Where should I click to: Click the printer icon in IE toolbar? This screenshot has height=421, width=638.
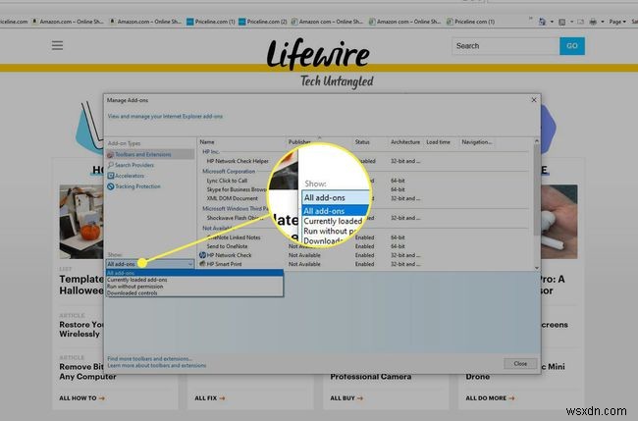[x=593, y=22]
